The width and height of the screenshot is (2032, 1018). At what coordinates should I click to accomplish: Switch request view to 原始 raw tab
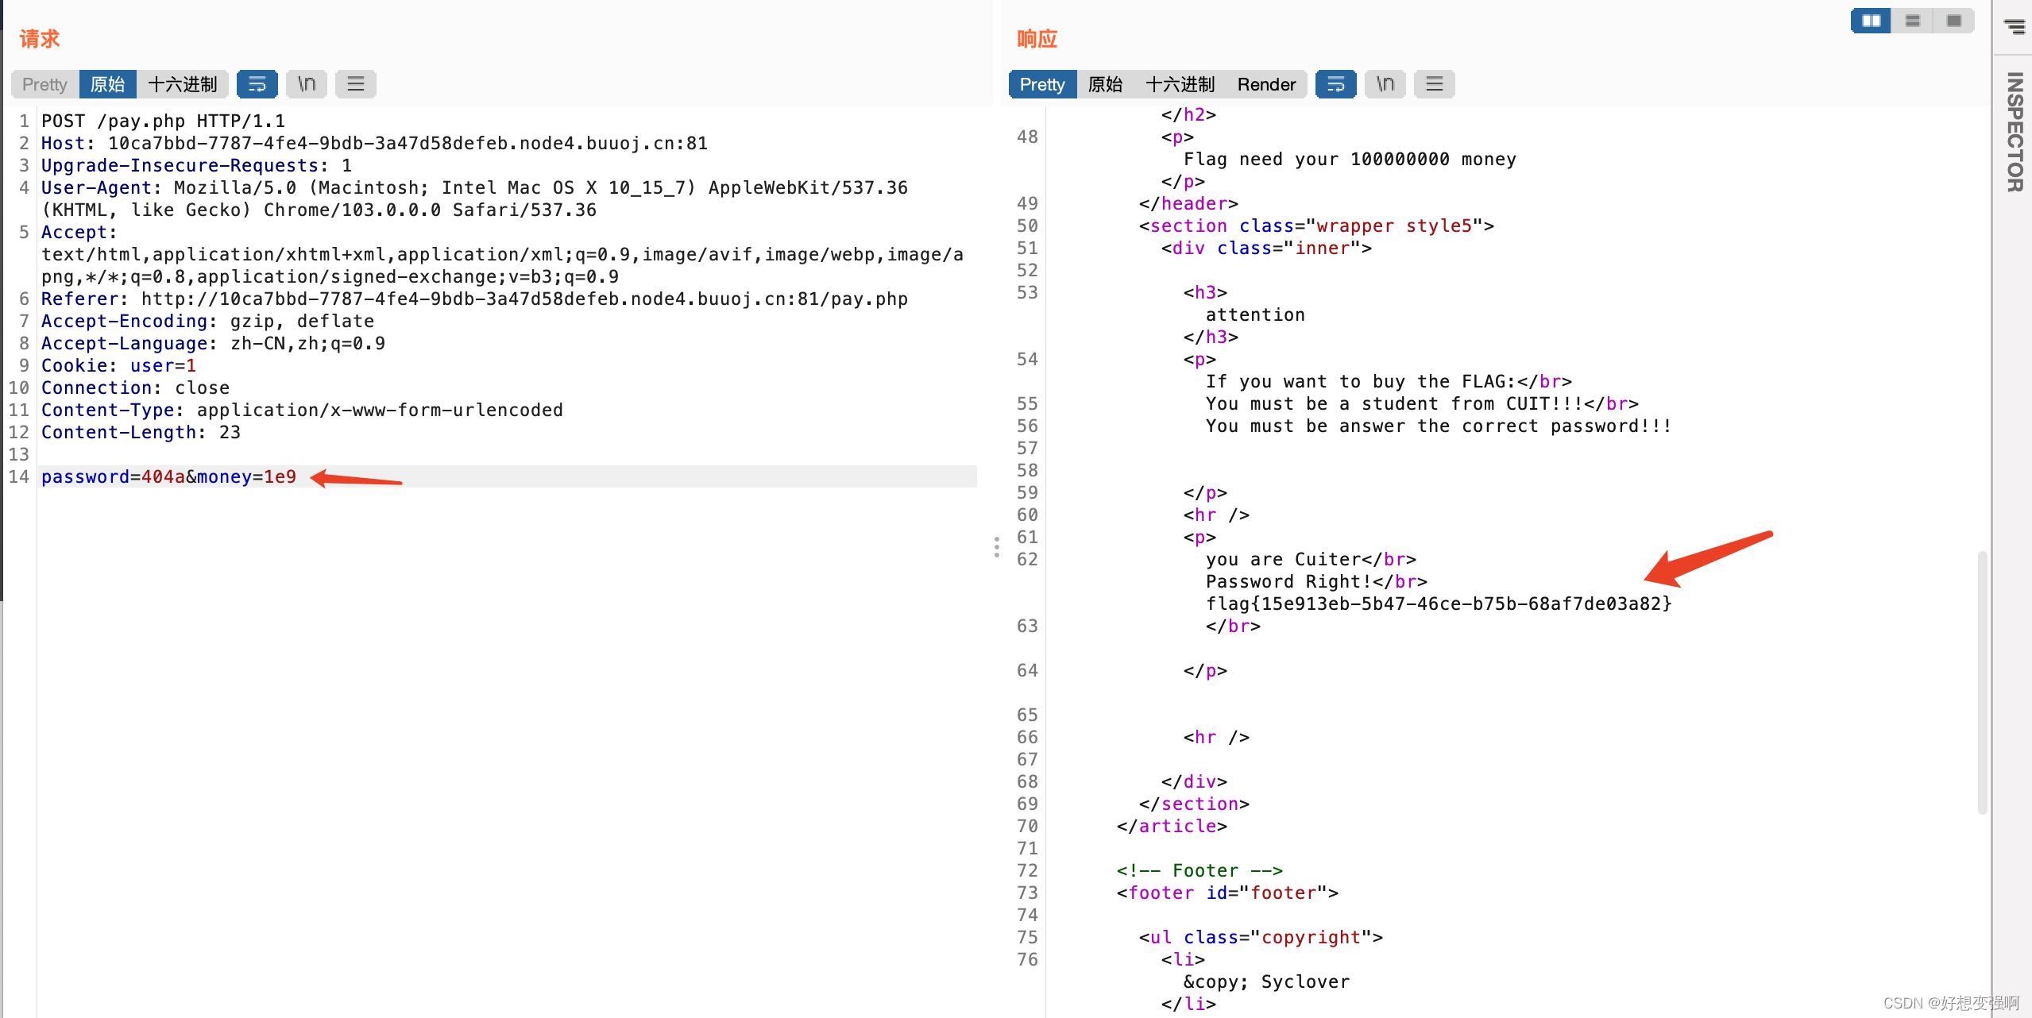tap(107, 84)
